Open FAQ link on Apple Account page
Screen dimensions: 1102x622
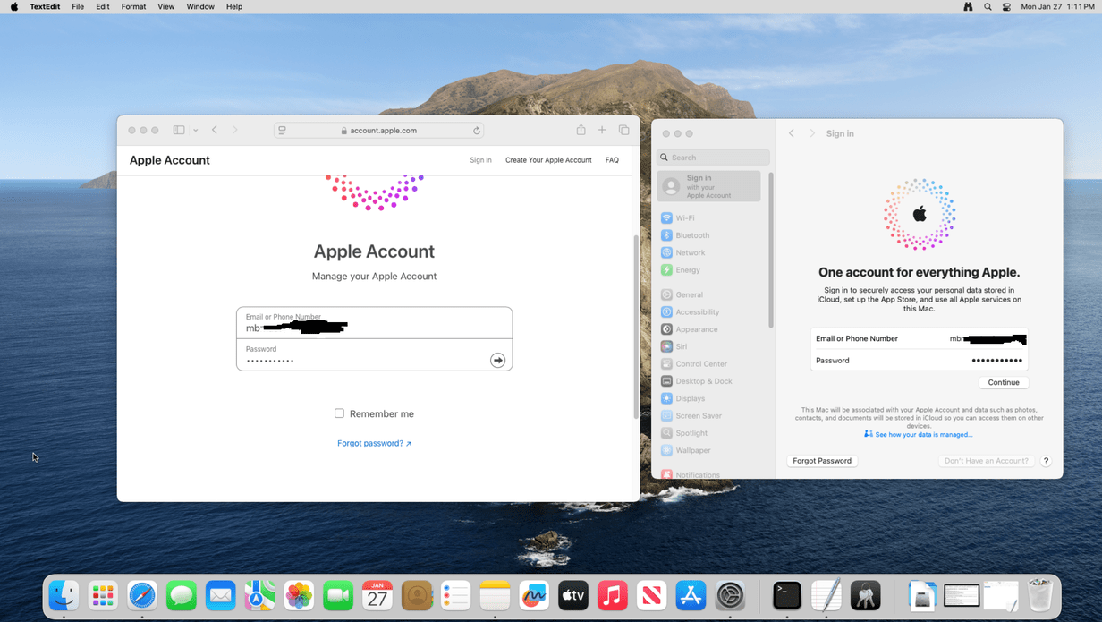pyautogui.click(x=612, y=160)
